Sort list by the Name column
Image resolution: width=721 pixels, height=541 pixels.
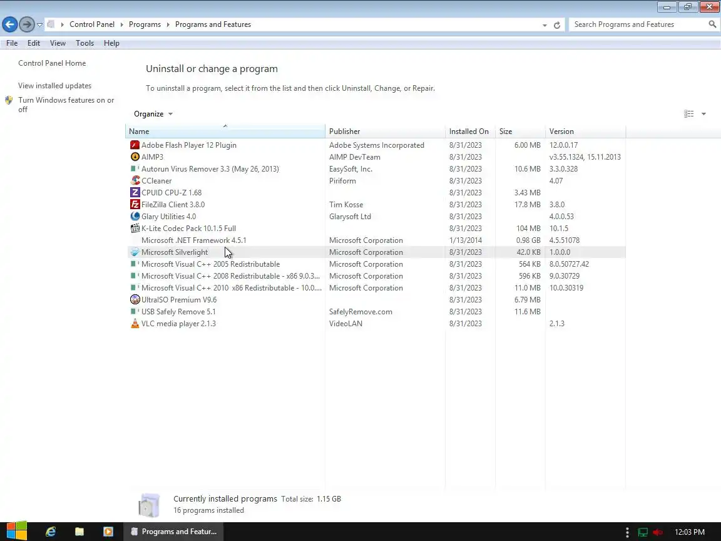[x=225, y=131]
